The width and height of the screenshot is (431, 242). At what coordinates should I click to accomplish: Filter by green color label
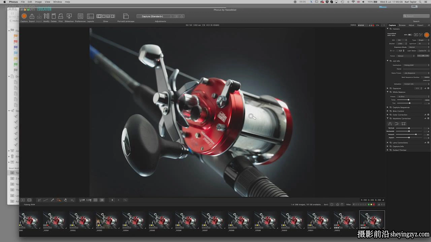point(369,204)
